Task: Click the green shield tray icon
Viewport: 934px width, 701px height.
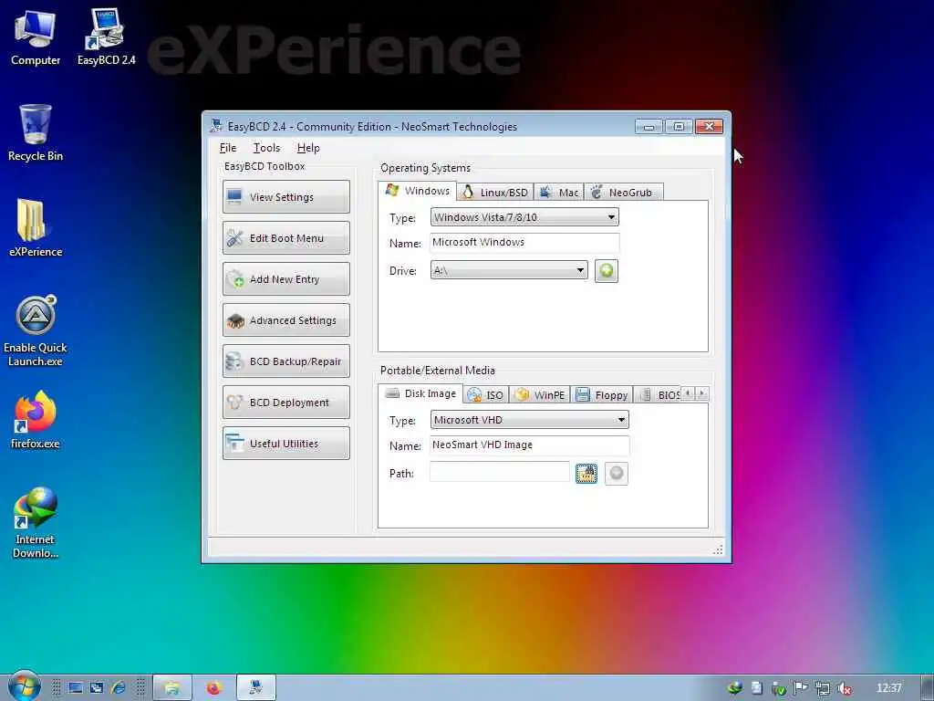Action: pyautogui.click(x=779, y=688)
